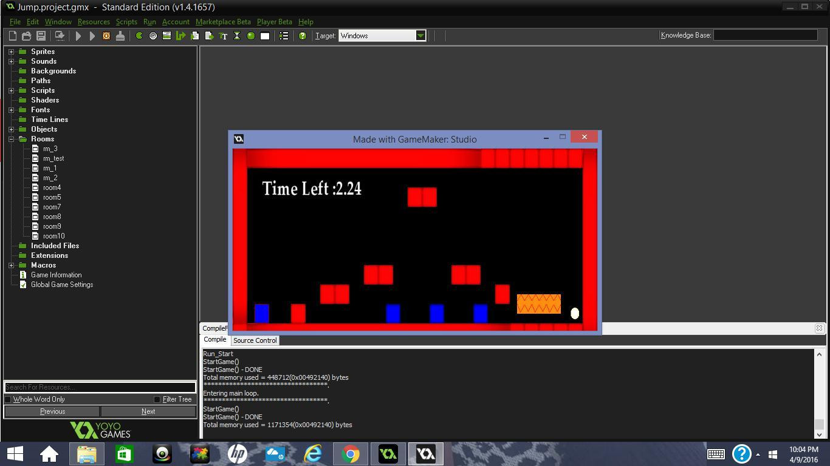This screenshot has height=466, width=830.
Task: Create a new path resource
Action: (180, 36)
